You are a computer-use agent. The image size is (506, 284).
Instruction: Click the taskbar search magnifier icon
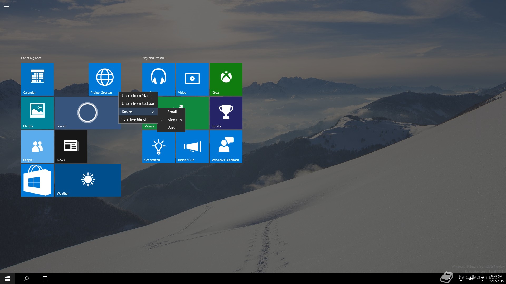tap(26, 279)
